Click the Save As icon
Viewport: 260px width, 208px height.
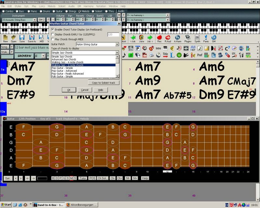(x=32, y=39)
